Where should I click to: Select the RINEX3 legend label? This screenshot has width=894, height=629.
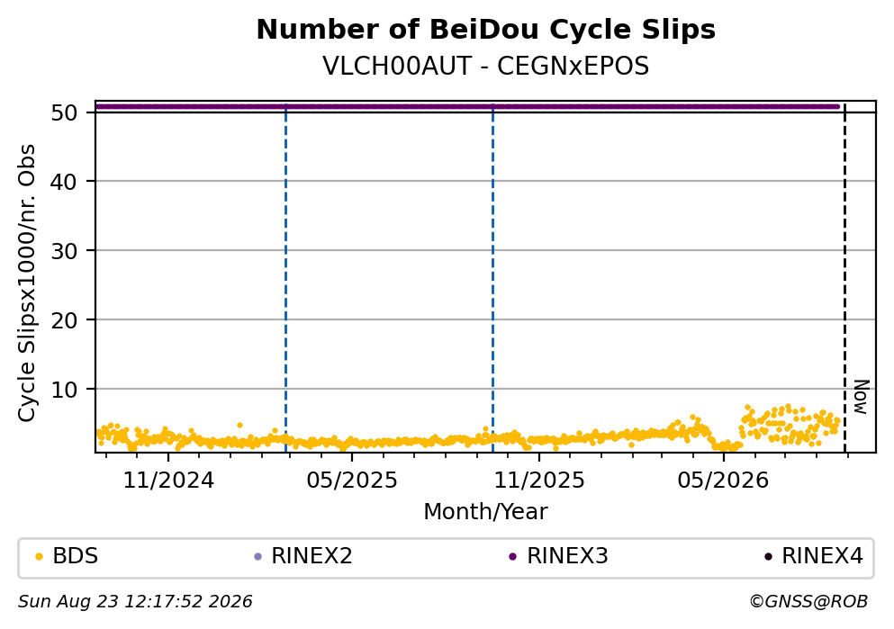coord(567,556)
